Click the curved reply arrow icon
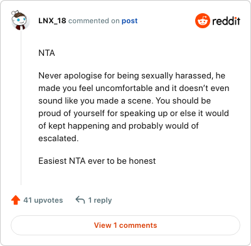The image size is (251, 246). tap(80, 200)
